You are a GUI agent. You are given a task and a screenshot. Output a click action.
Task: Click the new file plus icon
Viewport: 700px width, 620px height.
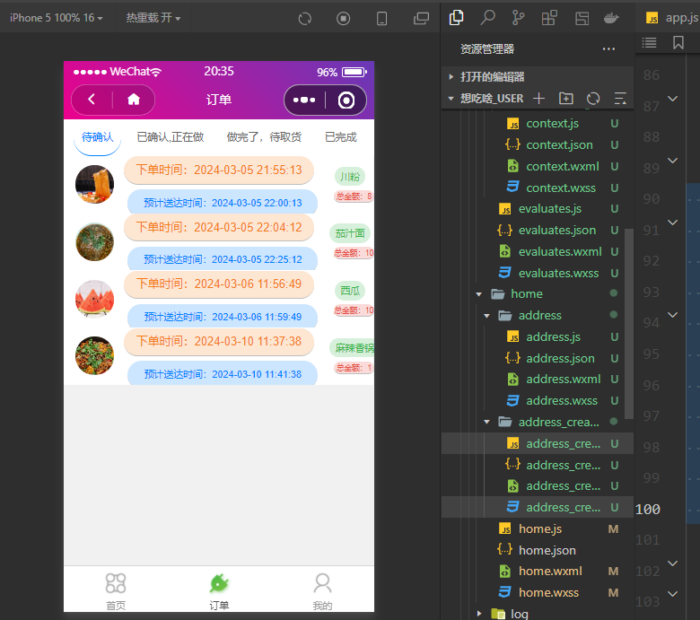539,98
